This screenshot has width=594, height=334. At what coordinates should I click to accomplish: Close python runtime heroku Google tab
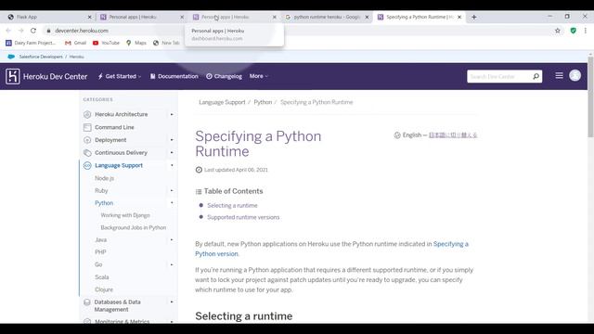367,17
